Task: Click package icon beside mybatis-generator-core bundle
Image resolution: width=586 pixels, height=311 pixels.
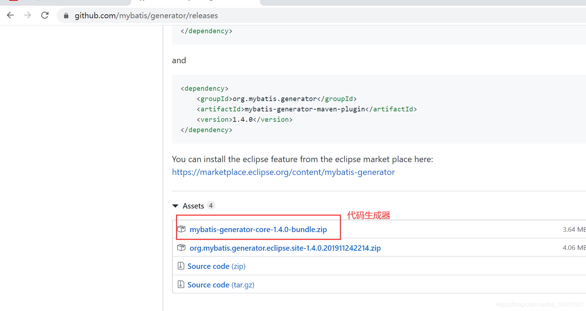Action: pyautogui.click(x=181, y=229)
